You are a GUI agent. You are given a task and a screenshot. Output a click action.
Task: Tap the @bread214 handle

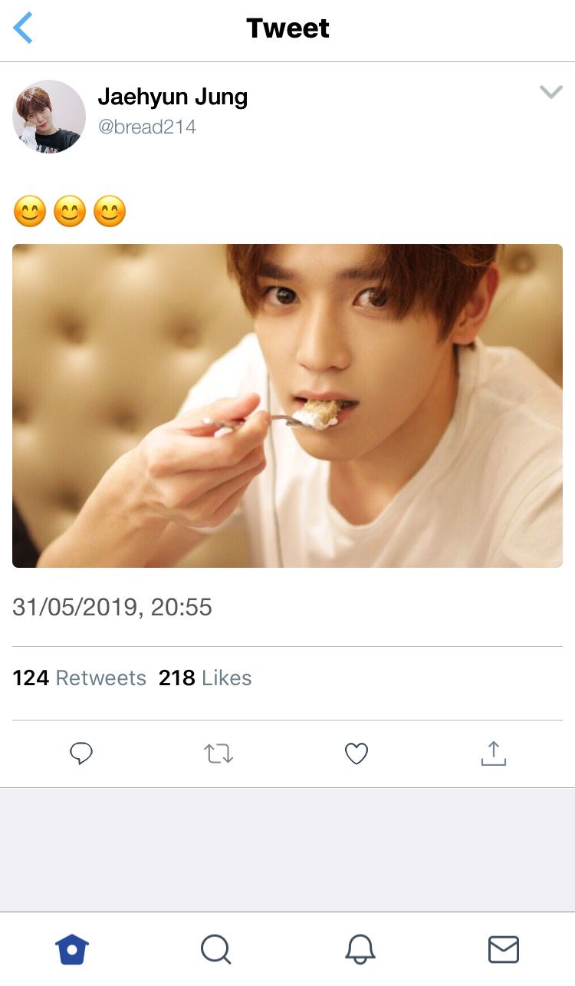(147, 127)
